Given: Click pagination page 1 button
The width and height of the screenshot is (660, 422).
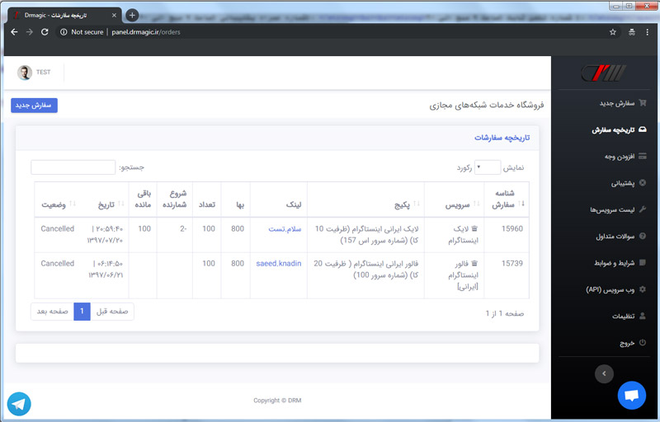Looking at the screenshot, I should coord(82,312).
